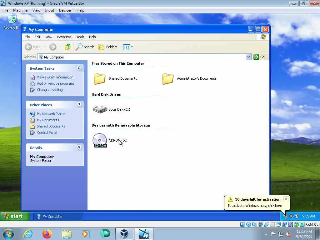Launch Firefox from host taskbar

(x=47, y=234)
